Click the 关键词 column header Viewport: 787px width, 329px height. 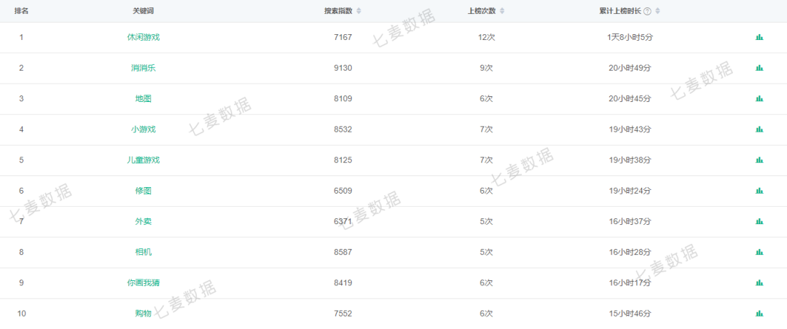point(144,11)
